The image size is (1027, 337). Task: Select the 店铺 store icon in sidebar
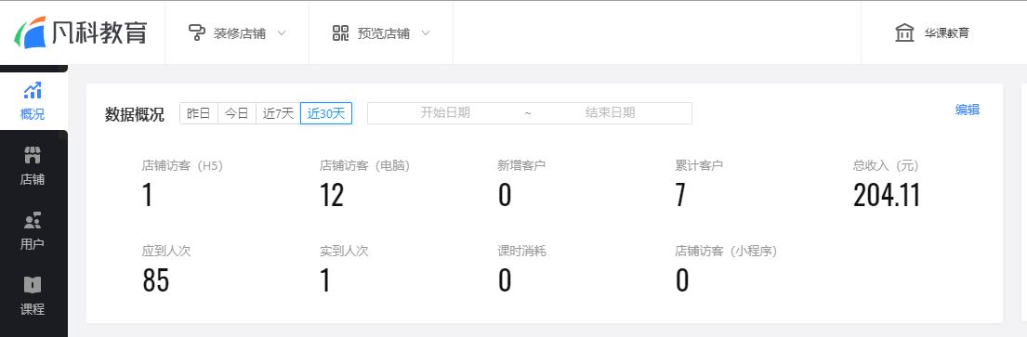pyautogui.click(x=33, y=155)
